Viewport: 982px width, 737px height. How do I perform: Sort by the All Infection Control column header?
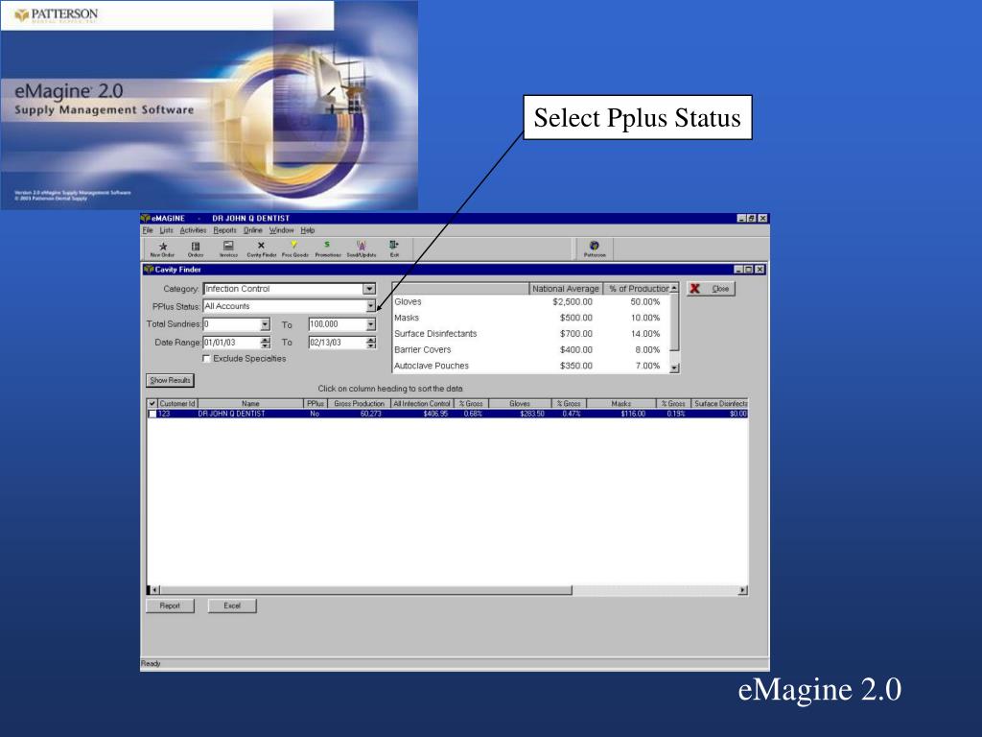click(x=422, y=404)
